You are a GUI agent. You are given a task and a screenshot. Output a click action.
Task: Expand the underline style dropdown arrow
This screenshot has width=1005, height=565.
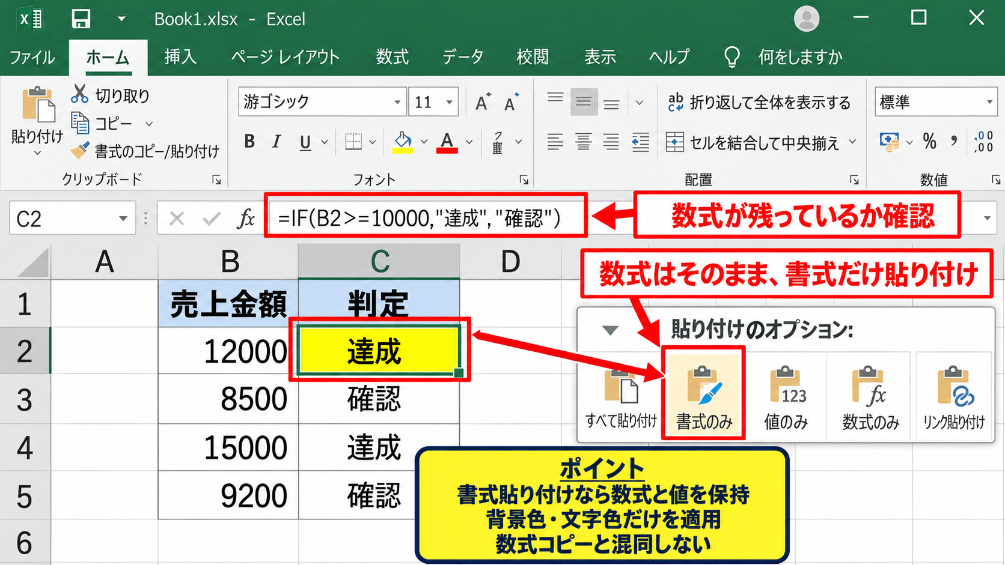(x=325, y=142)
